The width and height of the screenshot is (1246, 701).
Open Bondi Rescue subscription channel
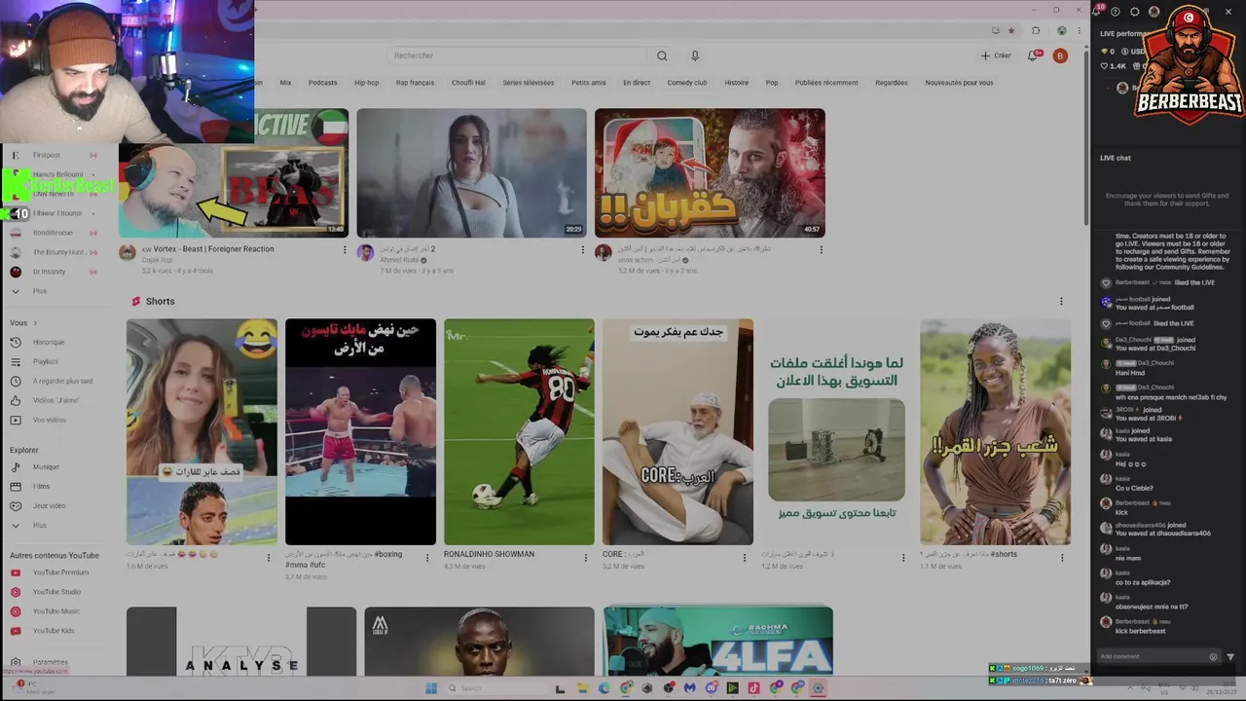[53, 233]
